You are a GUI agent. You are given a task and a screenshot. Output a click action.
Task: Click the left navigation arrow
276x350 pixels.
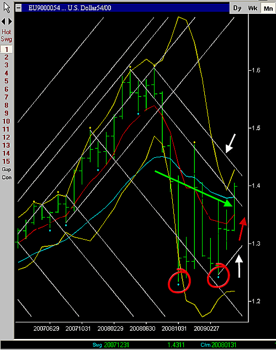[3, 22]
